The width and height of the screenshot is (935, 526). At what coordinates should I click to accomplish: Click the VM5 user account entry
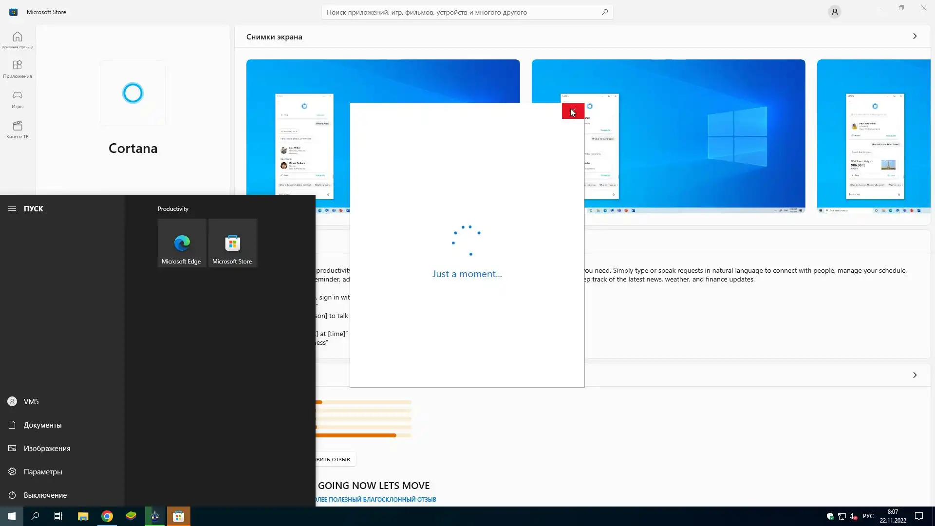(x=31, y=401)
